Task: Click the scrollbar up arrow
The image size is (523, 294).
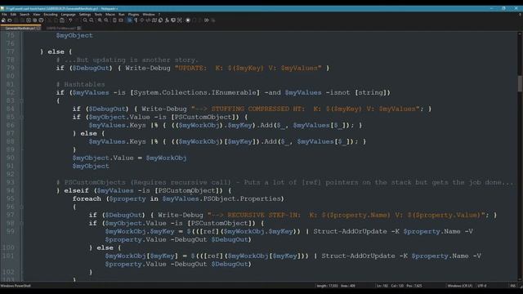Action: 520,33
